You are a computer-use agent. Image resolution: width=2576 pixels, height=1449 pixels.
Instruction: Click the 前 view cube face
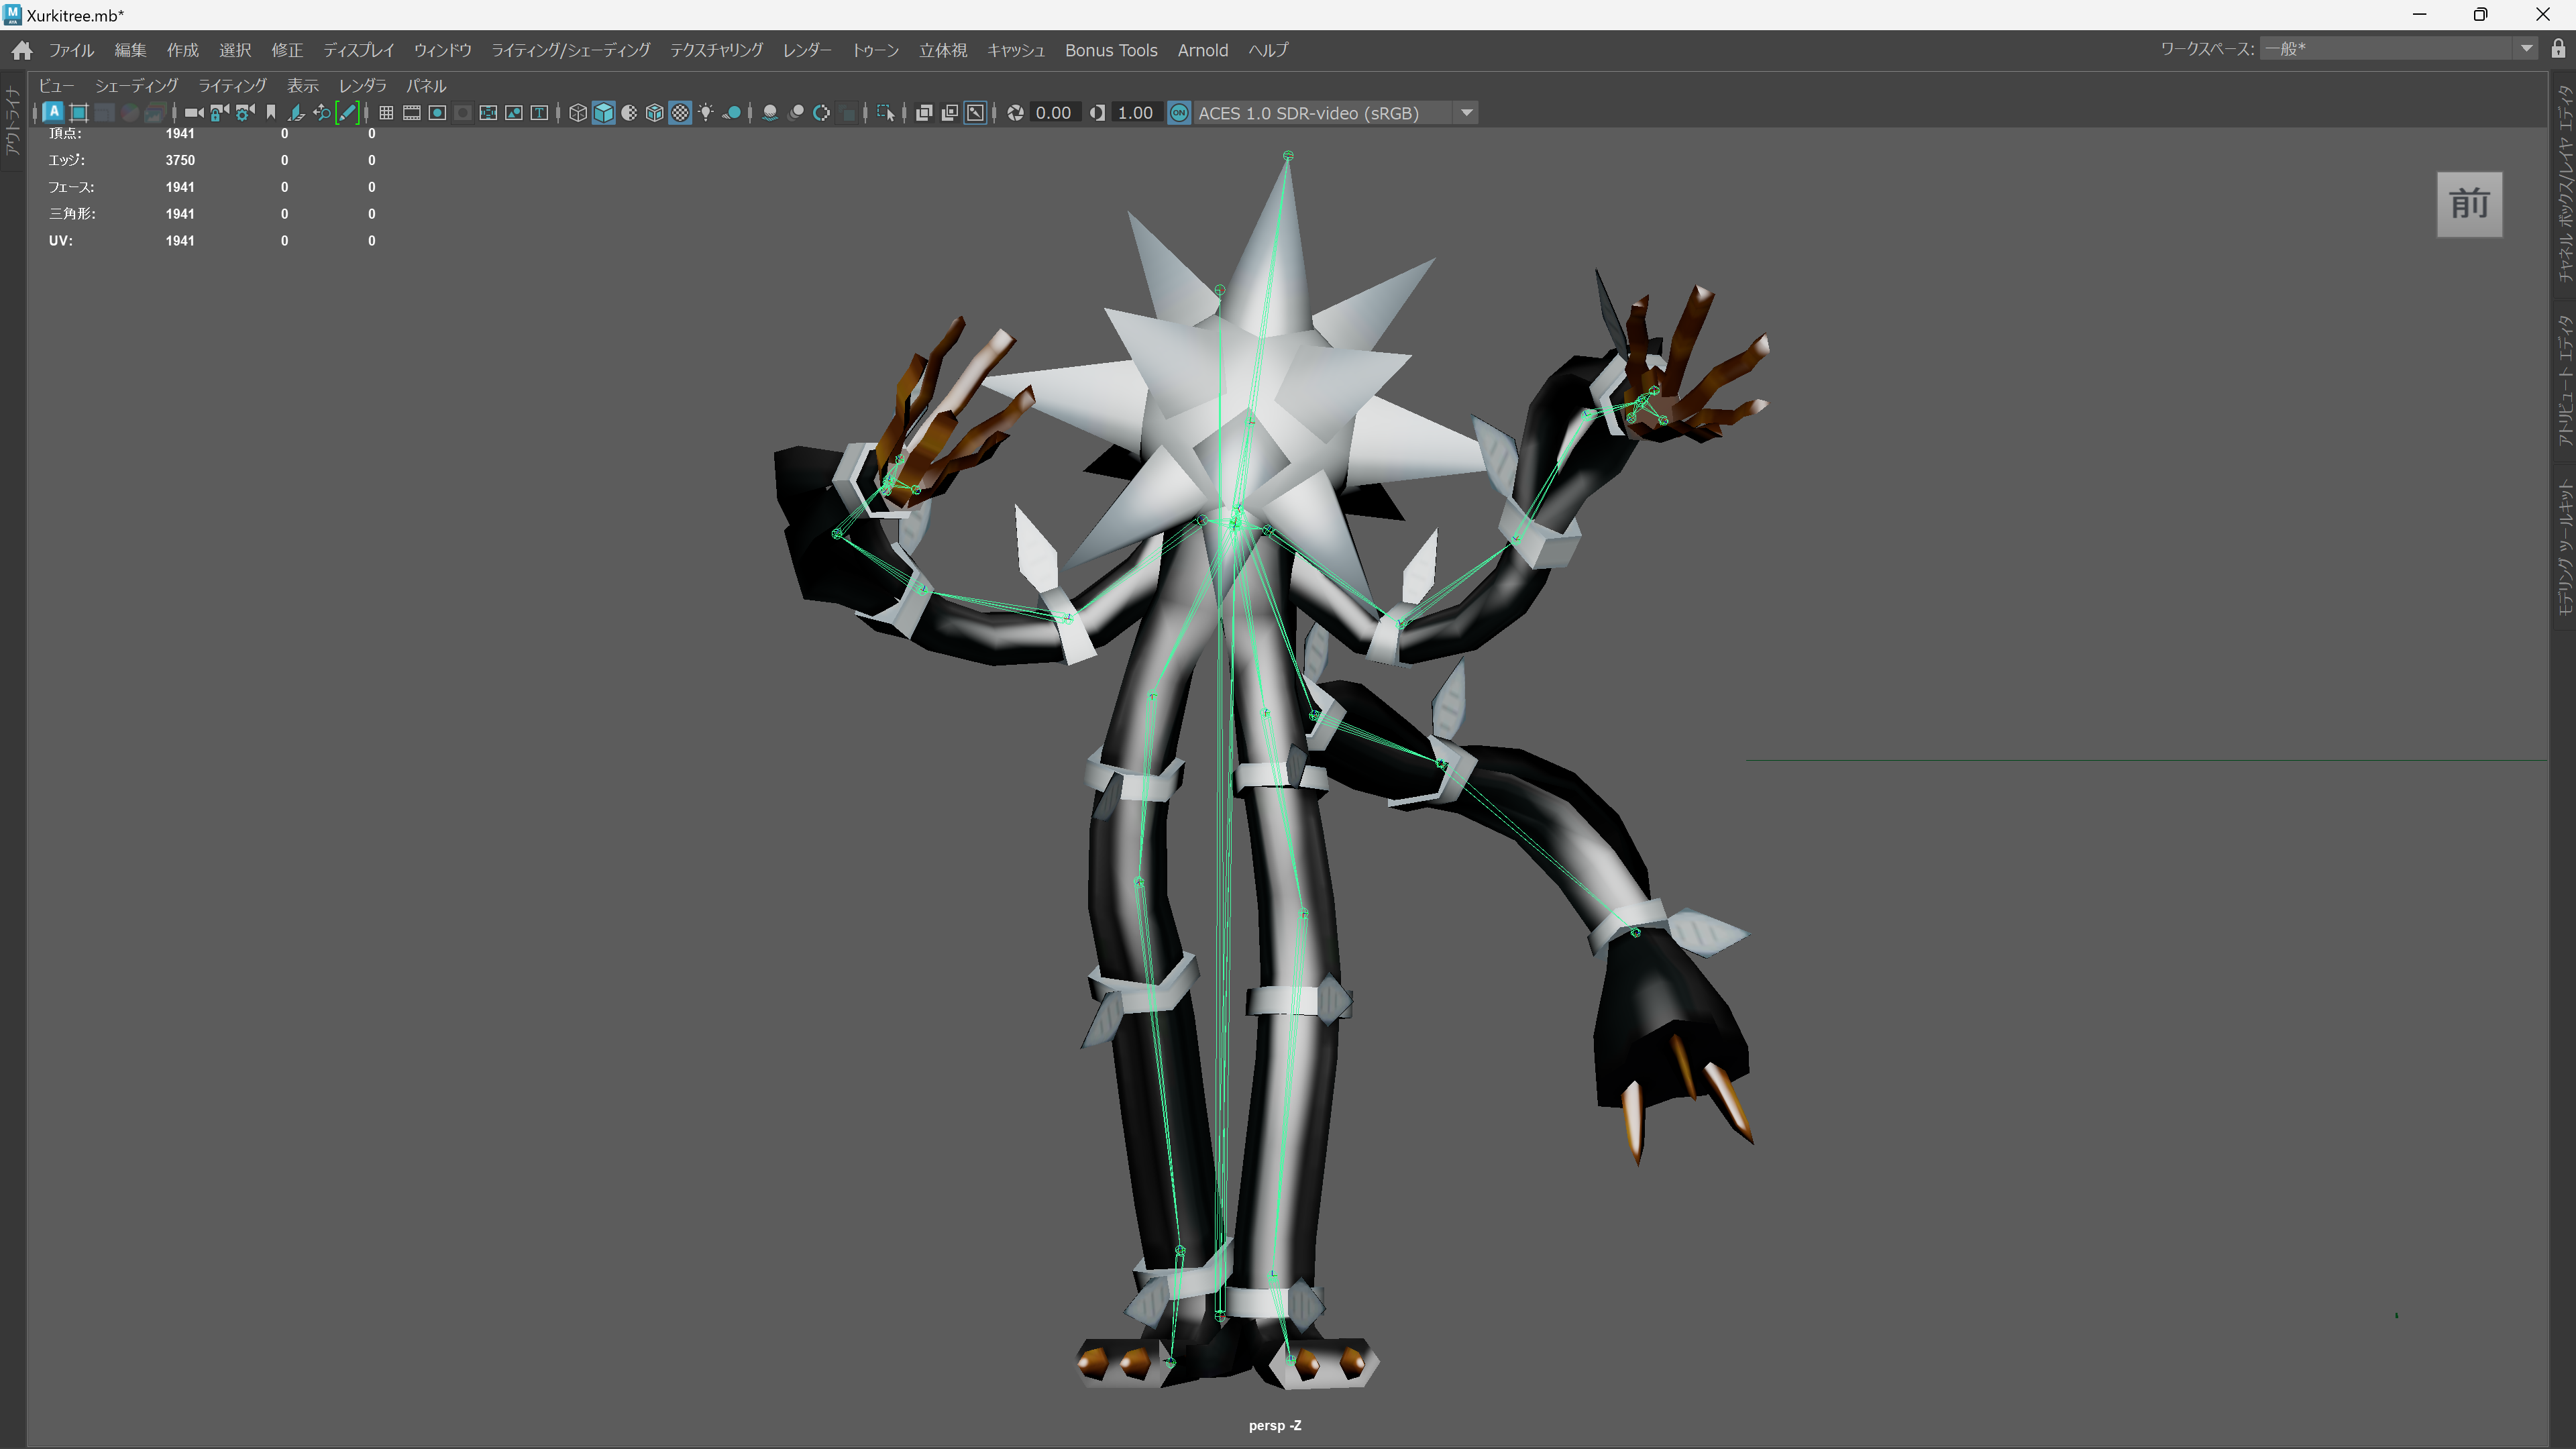(x=2469, y=204)
